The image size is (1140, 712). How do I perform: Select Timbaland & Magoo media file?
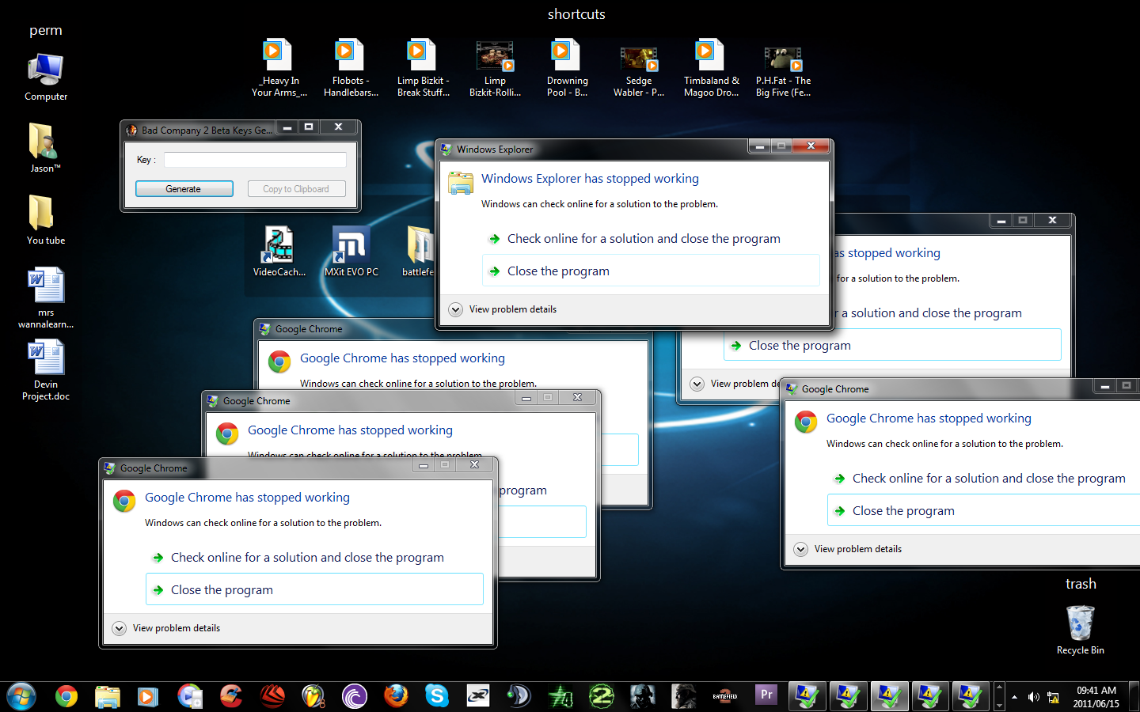coord(711,68)
